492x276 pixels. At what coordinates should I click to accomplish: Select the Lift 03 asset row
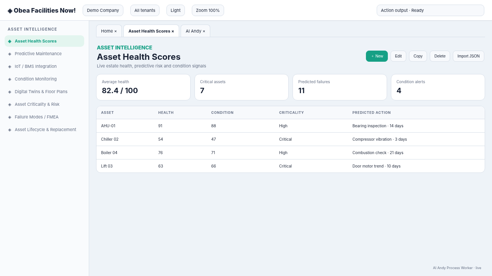point(291,166)
